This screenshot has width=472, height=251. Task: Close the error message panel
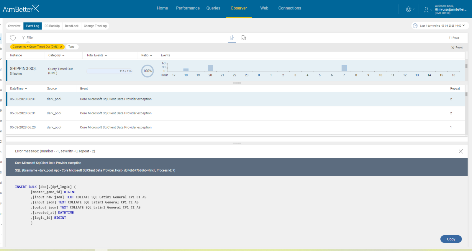pos(461,151)
